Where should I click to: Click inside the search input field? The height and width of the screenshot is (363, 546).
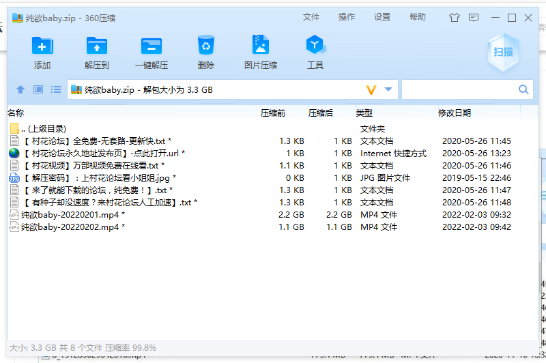tap(459, 89)
